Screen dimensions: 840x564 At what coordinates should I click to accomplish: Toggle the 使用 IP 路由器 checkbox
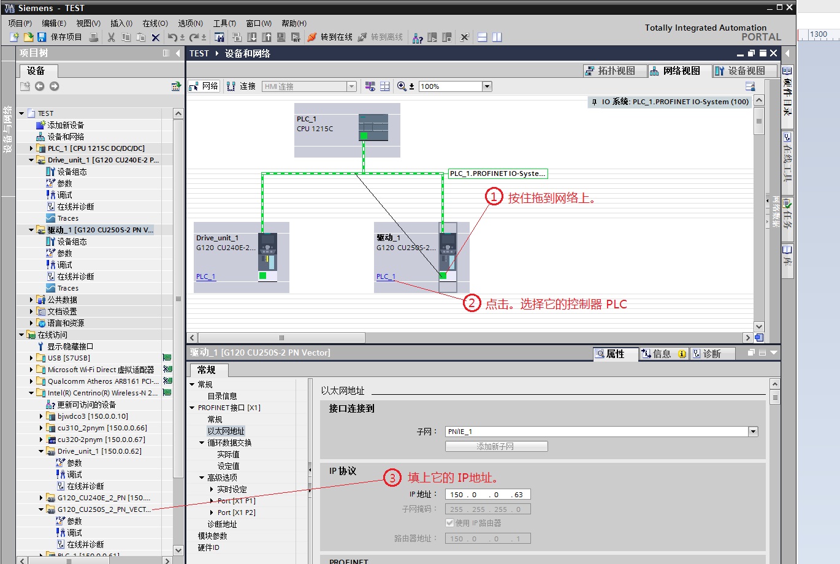[x=450, y=523]
